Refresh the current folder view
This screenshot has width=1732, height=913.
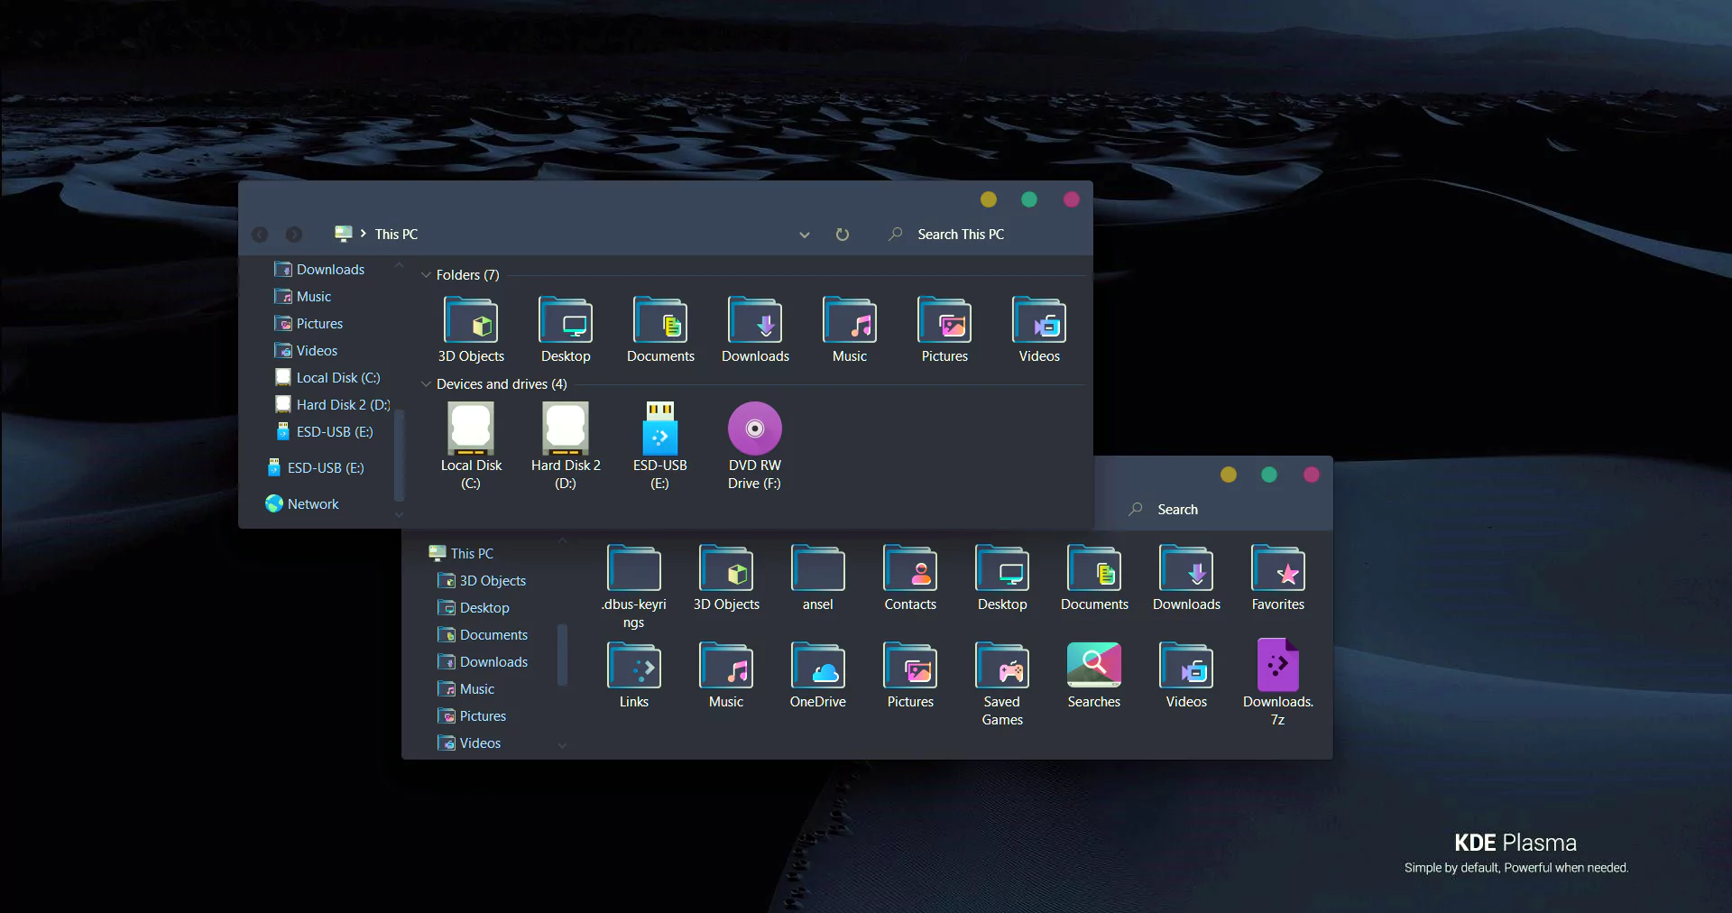(842, 235)
